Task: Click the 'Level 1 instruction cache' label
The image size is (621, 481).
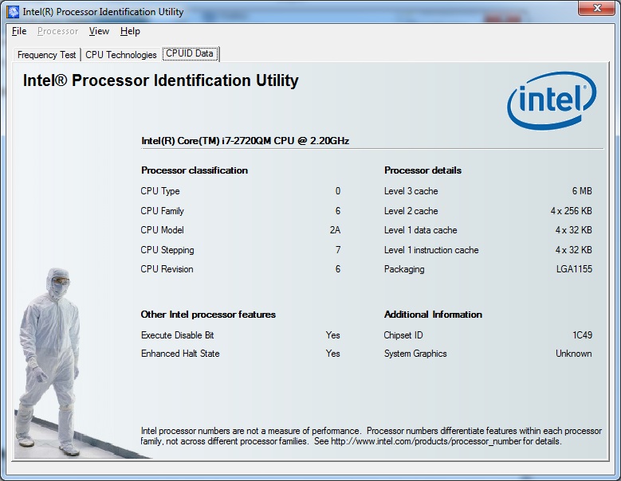Action: (x=431, y=250)
